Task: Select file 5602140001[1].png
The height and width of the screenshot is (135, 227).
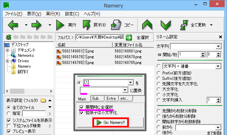Action: point(78,51)
